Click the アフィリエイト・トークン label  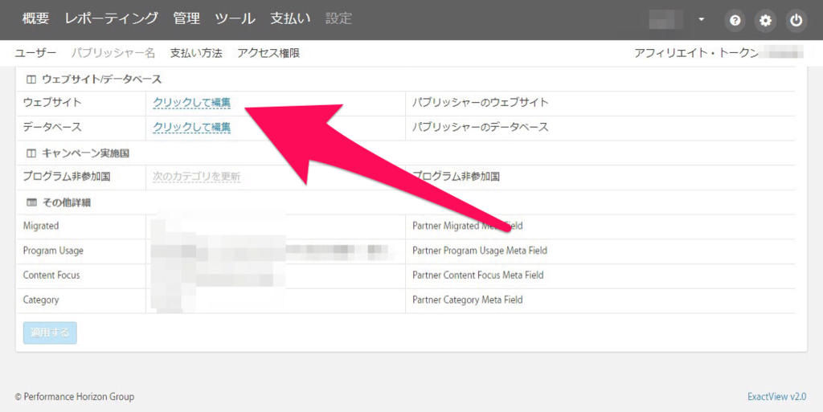click(x=697, y=53)
